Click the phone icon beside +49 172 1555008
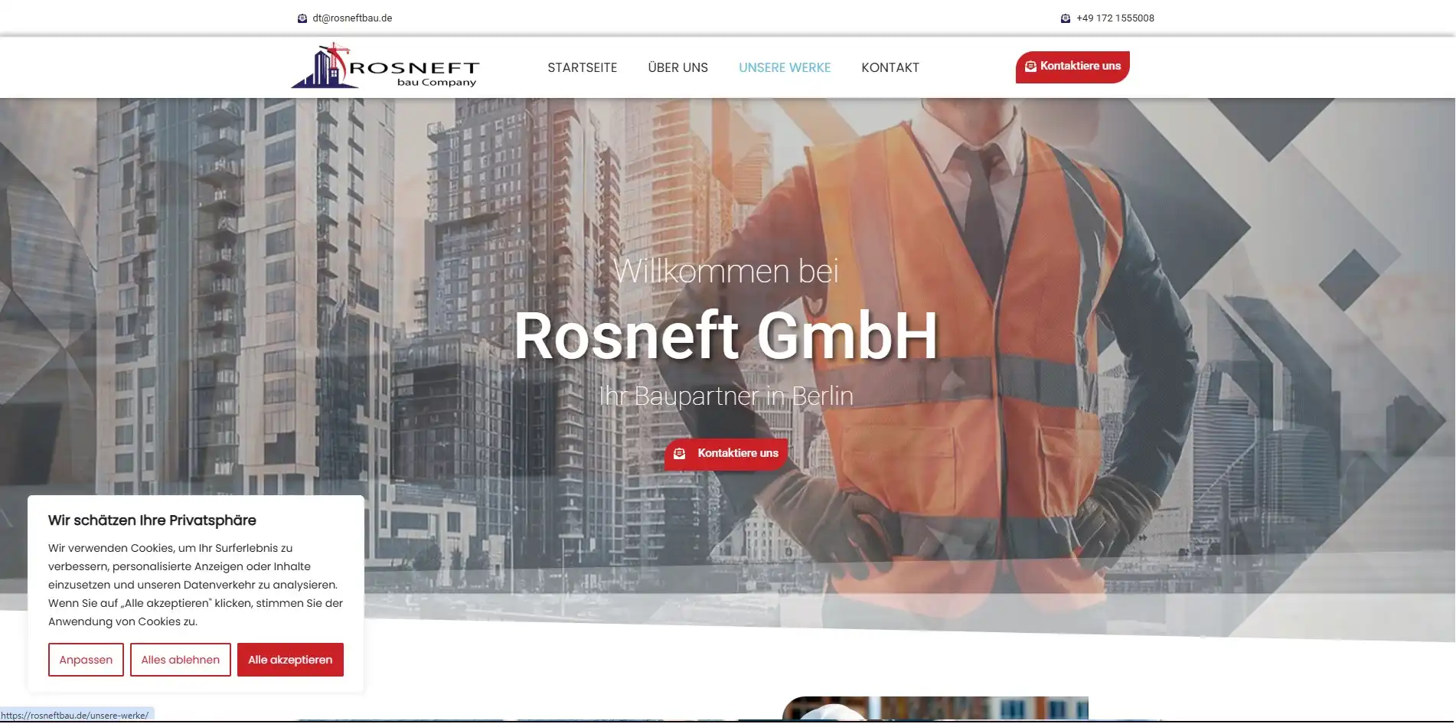This screenshot has height=724, width=1456. pyautogui.click(x=1065, y=18)
